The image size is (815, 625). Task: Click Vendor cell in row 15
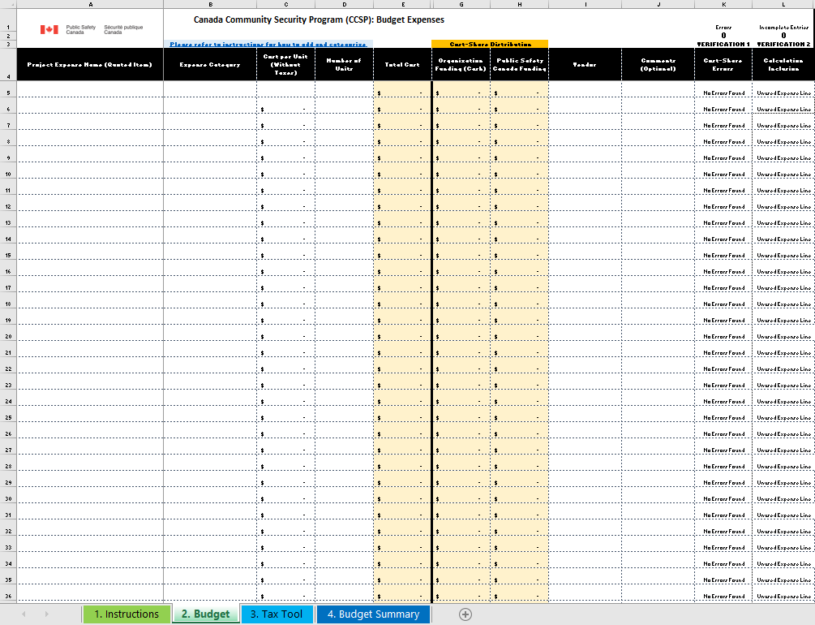pyautogui.click(x=585, y=256)
